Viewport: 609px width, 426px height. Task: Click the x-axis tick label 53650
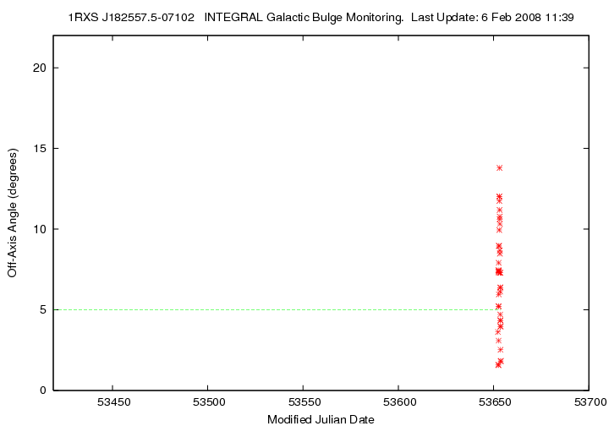click(495, 402)
